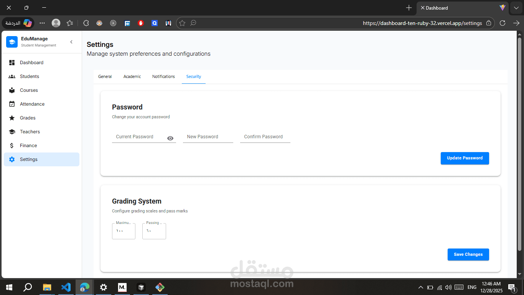Open the tab actions dropdown chevron

pos(516,8)
